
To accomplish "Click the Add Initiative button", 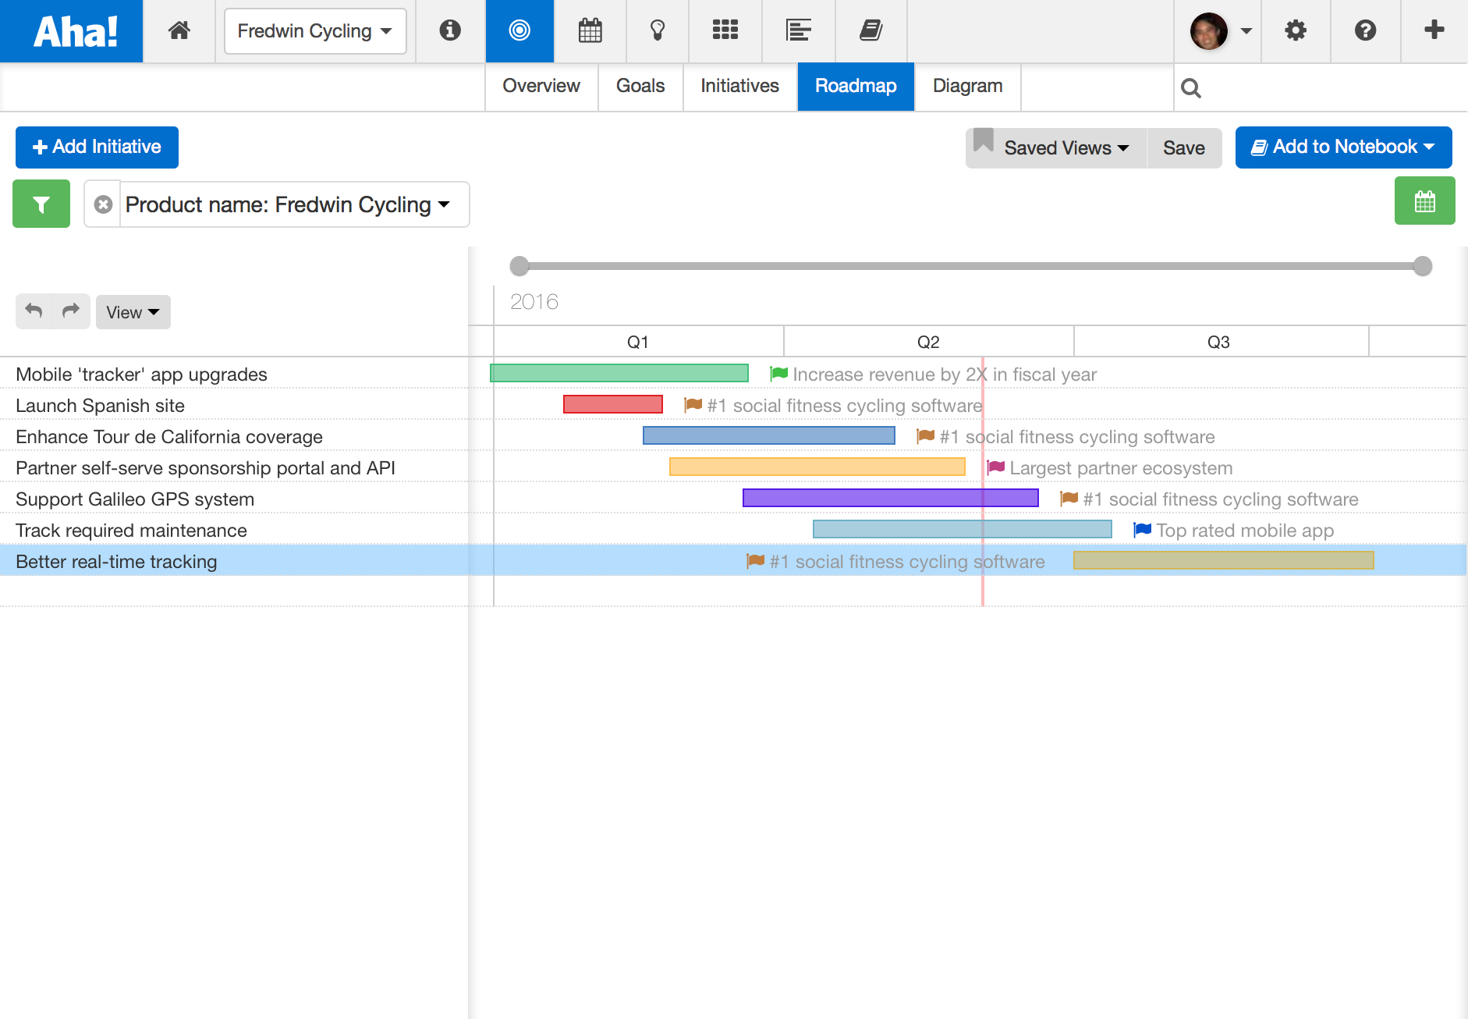I will pos(97,147).
